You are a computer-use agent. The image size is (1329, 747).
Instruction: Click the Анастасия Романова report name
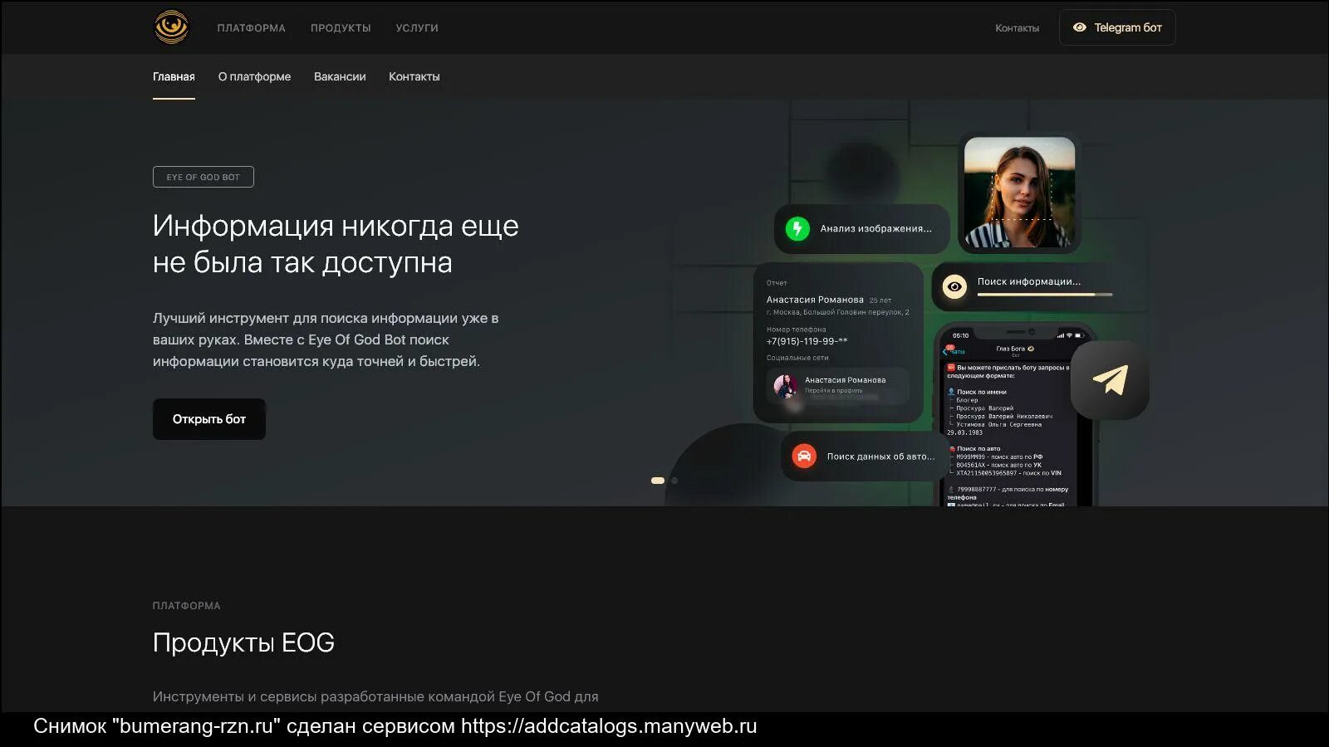[x=815, y=300]
